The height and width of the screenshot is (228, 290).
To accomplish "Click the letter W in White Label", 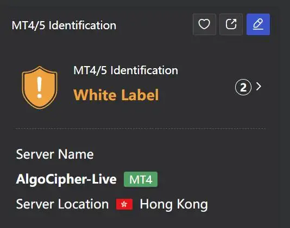I will pos(80,95).
